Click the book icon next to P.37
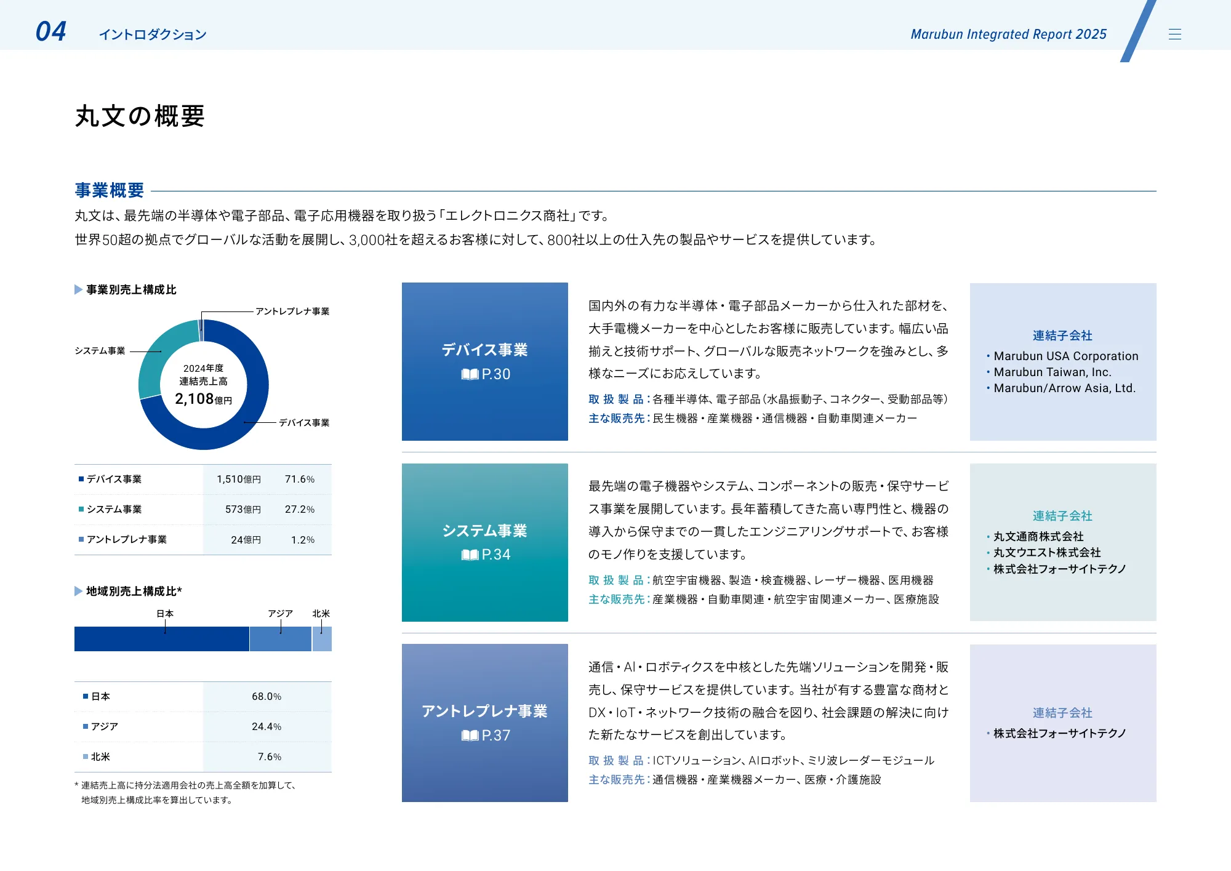 click(x=470, y=735)
